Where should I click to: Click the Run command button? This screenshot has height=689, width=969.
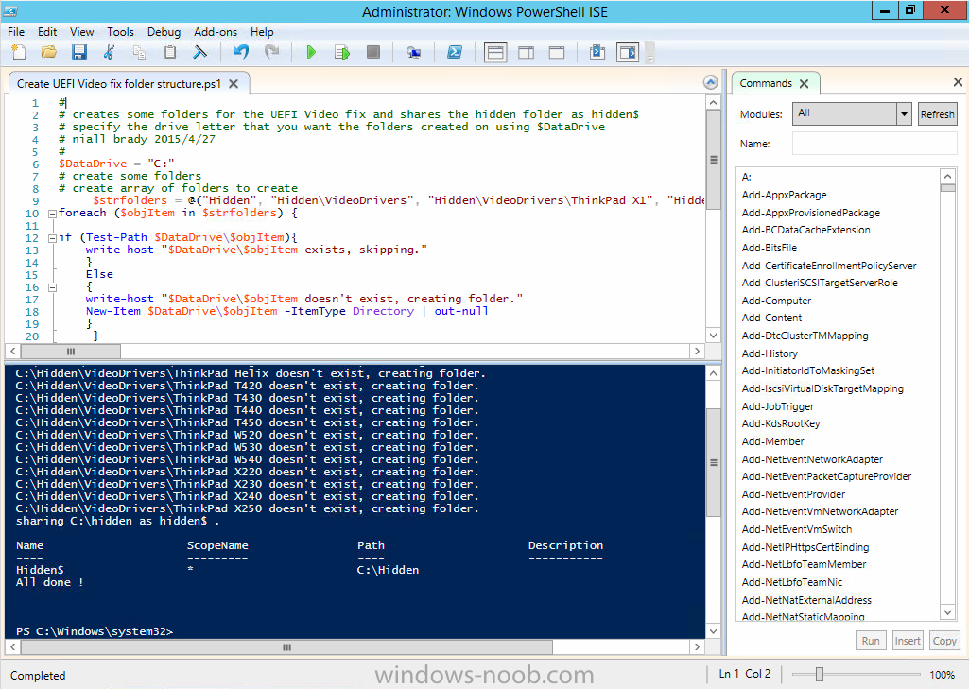click(871, 641)
